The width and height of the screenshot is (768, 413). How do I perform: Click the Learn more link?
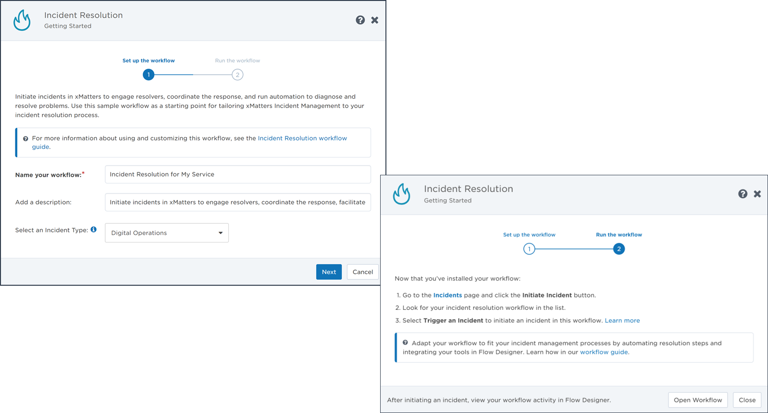[622, 320]
